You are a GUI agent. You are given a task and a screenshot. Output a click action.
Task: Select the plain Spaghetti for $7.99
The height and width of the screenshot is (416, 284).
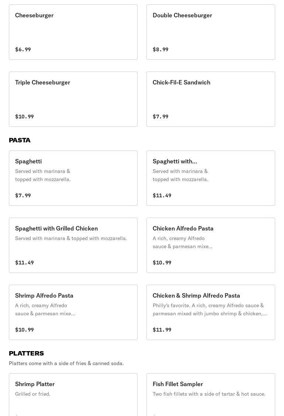coord(73,178)
